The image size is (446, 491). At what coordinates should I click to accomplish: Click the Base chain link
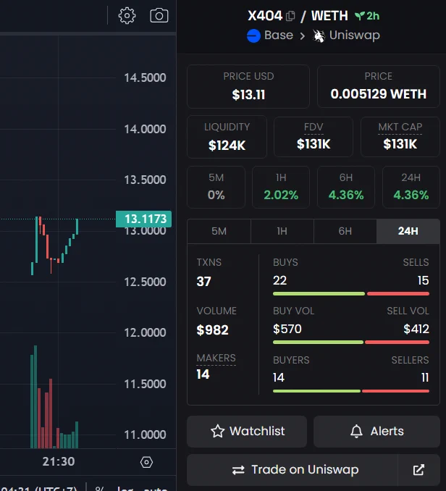point(279,35)
